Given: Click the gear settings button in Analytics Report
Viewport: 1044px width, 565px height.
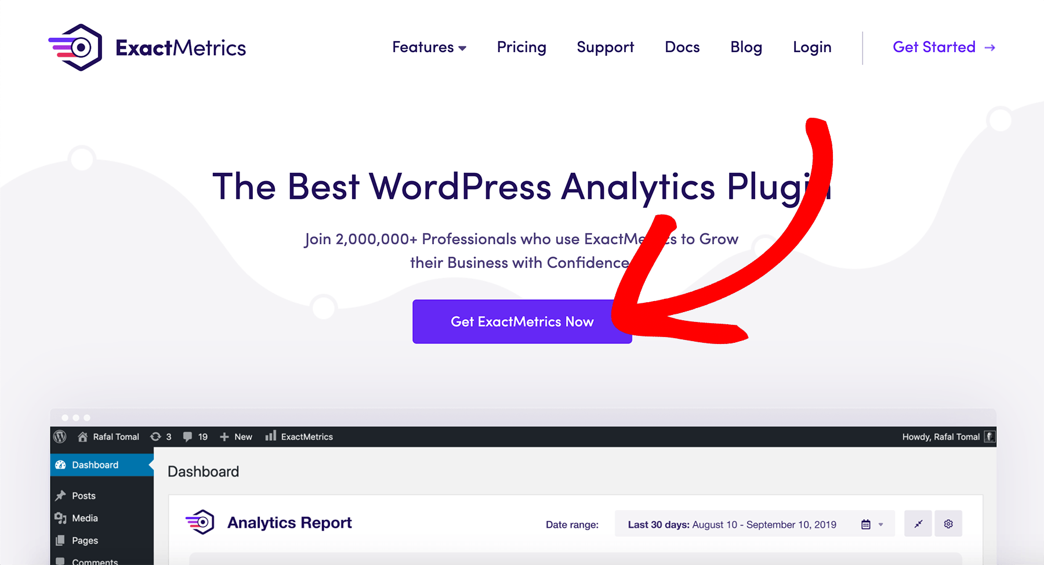Looking at the screenshot, I should (948, 523).
